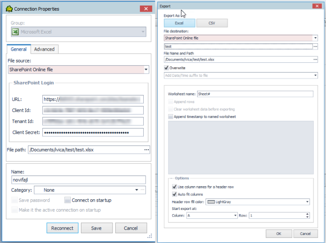326x243 pixels.
Task: Click the Row number input field
Action: [x=277, y=216]
